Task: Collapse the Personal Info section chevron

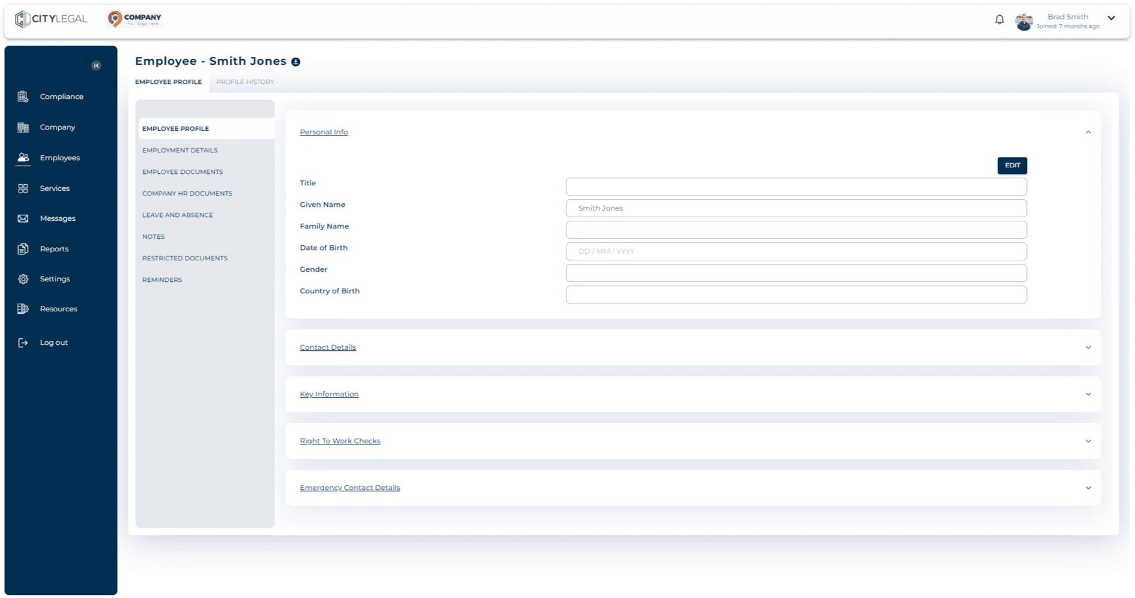Action: point(1088,132)
